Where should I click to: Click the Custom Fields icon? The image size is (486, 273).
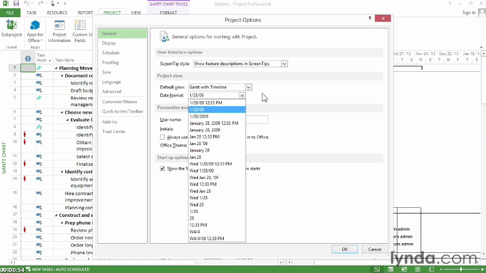(79, 25)
